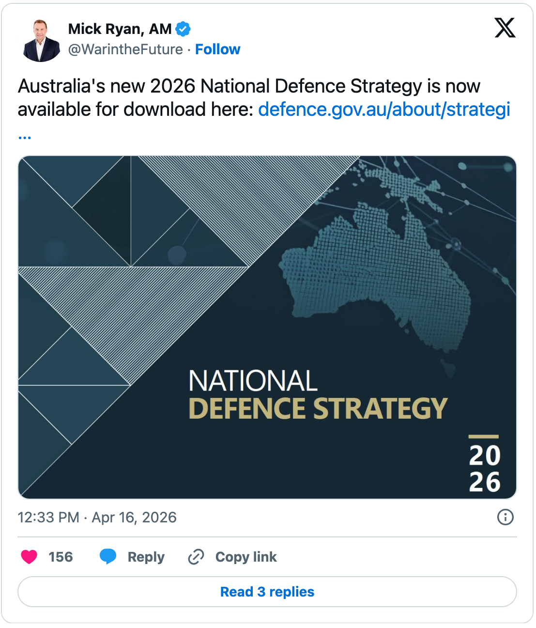Click the blue reply bubble icon
536x628 pixels.
click(107, 557)
